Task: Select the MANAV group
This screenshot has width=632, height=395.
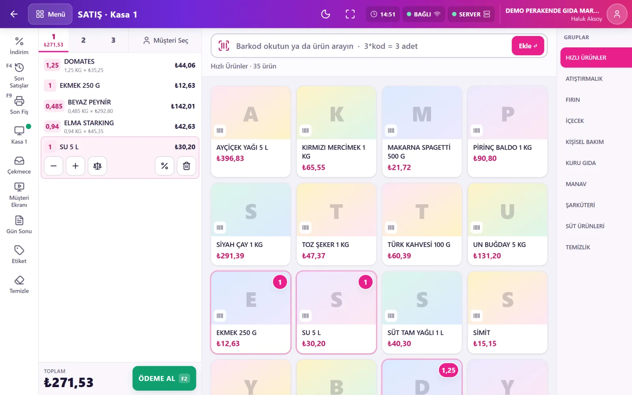Action: point(596,184)
